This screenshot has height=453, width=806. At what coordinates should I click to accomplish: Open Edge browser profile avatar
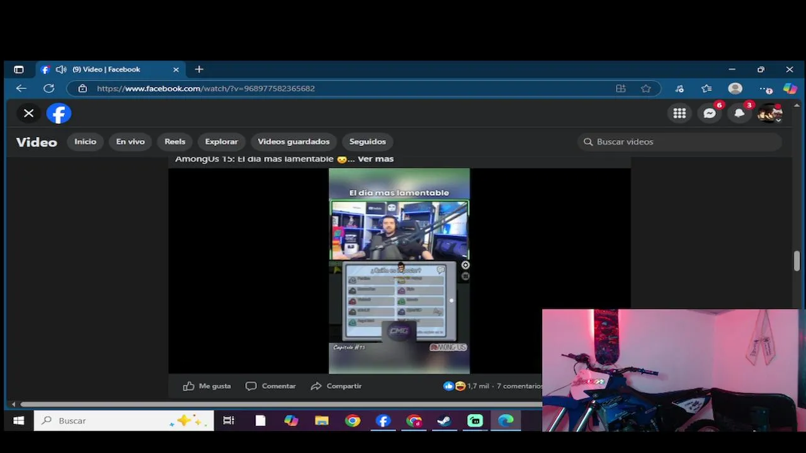click(735, 89)
